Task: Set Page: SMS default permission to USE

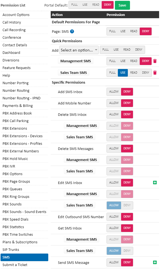Action: tap(123, 31)
